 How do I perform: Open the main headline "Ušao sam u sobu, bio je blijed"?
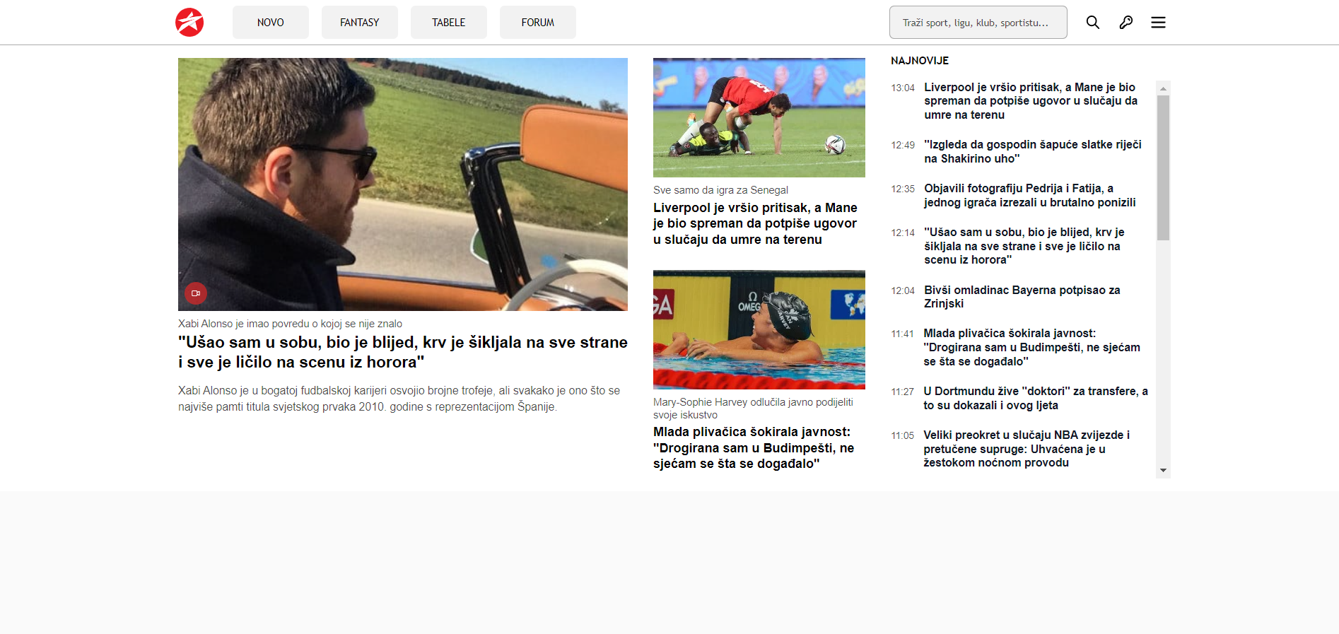tap(403, 352)
